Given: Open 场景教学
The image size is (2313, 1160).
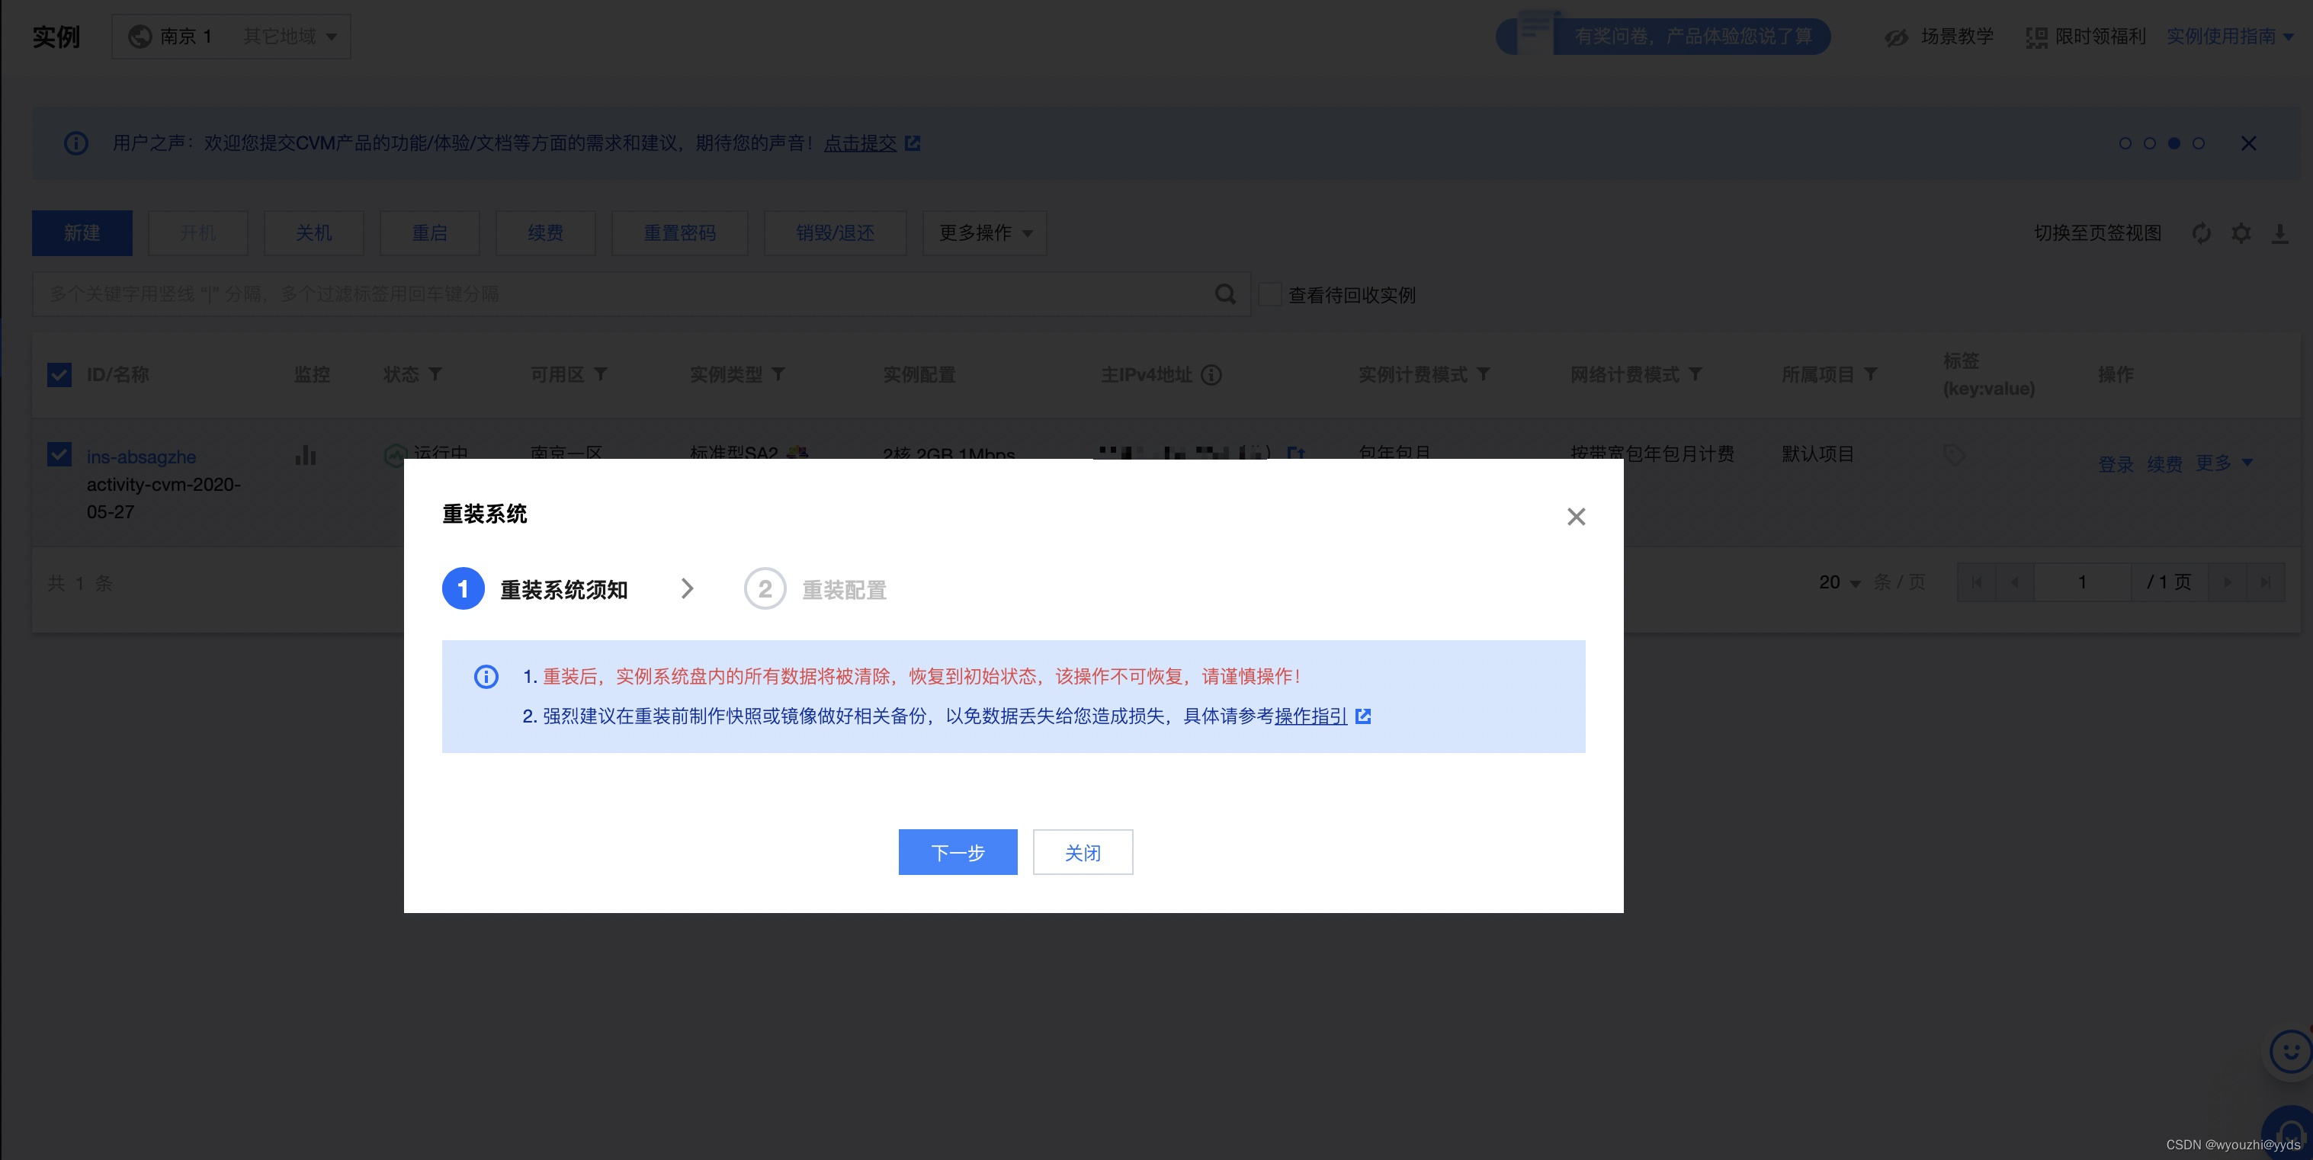Looking at the screenshot, I should click(x=1939, y=36).
